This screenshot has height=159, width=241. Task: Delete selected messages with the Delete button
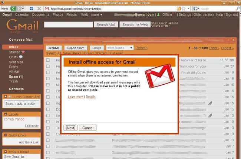click(97, 48)
